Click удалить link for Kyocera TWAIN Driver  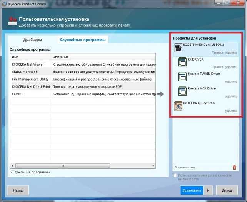pos(231,82)
